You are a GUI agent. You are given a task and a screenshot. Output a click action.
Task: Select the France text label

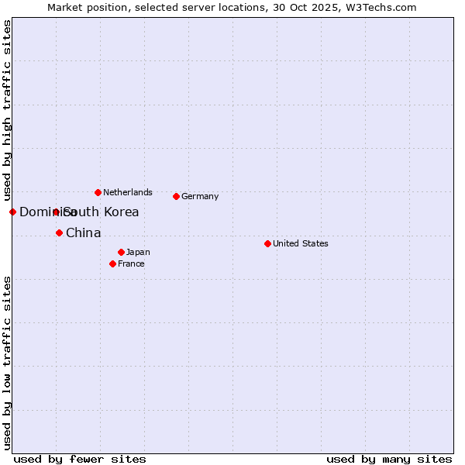[131, 263]
